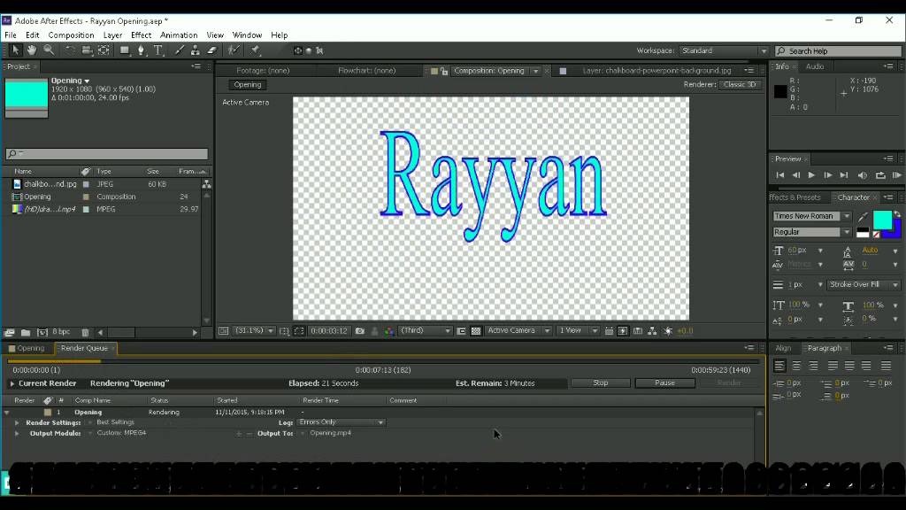Image resolution: width=906 pixels, height=510 pixels.
Task: Toggle the viewer lock icon
Action: tap(444, 71)
